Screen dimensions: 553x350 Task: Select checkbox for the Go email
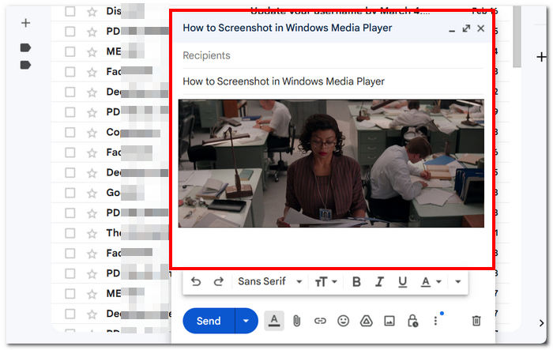(x=70, y=193)
